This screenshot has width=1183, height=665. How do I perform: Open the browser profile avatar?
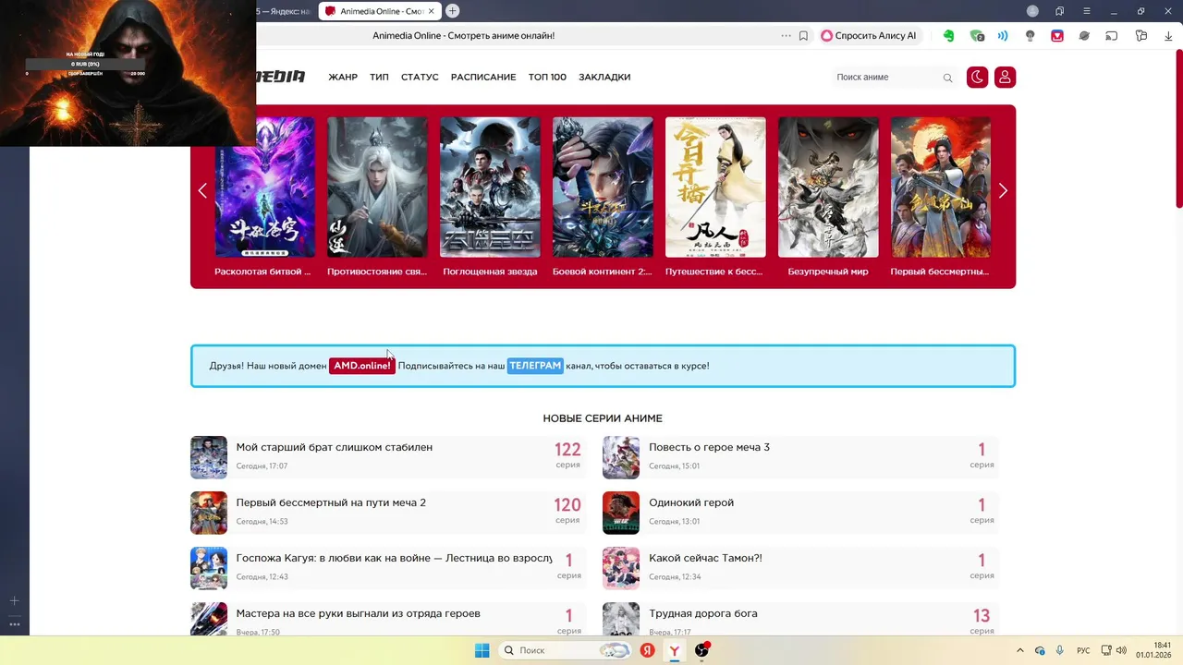[x=1032, y=11]
